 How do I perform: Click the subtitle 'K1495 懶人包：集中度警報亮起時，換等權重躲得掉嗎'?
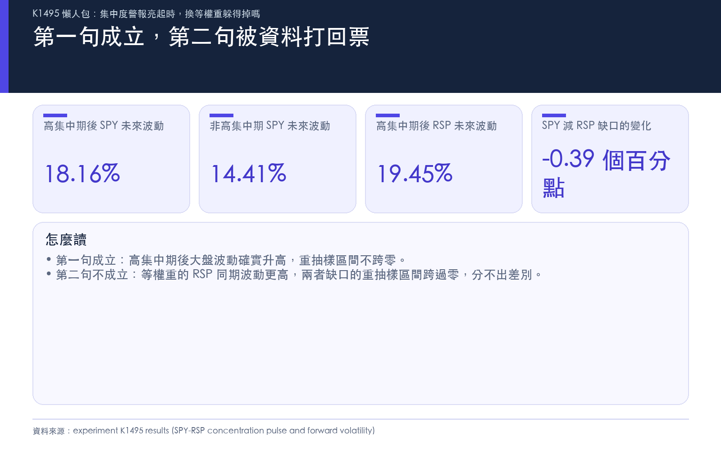146,14
